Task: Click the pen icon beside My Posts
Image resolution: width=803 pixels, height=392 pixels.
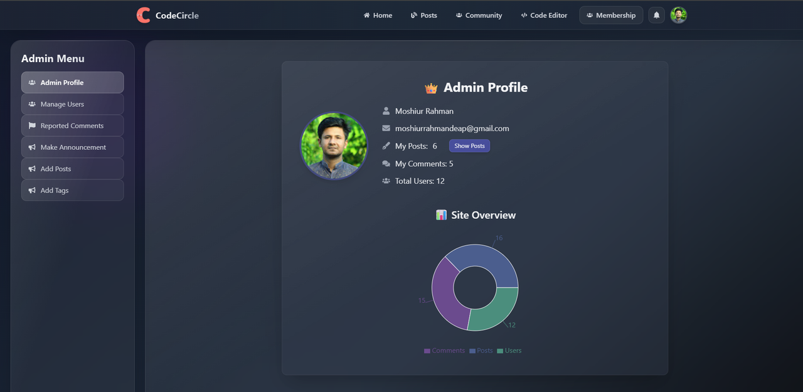Action: pyautogui.click(x=386, y=146)
